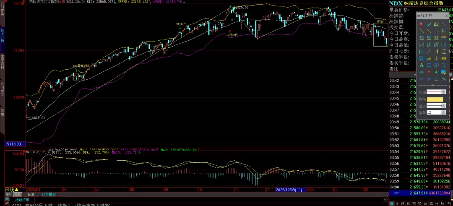Pick the arc drawing tool
Viewport: 453px width, 206px height.
click(x=443, y=65)
